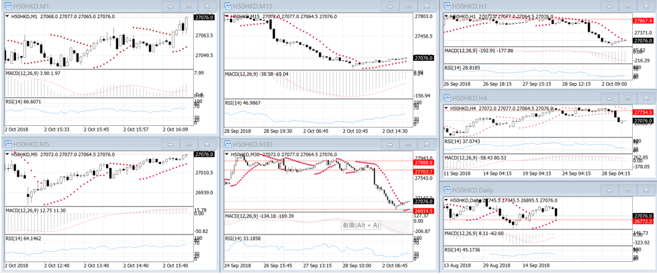657x274 pixels.
Task: Restore the H50HKD,Daily chart window
Action: click(x=628, y=190)
